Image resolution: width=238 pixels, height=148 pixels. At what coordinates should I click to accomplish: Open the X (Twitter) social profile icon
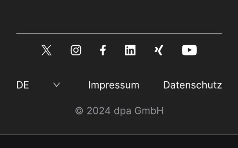(47, 50)
